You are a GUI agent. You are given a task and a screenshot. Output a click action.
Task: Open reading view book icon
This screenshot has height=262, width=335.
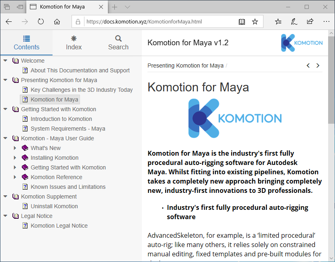tap(242, 21)
